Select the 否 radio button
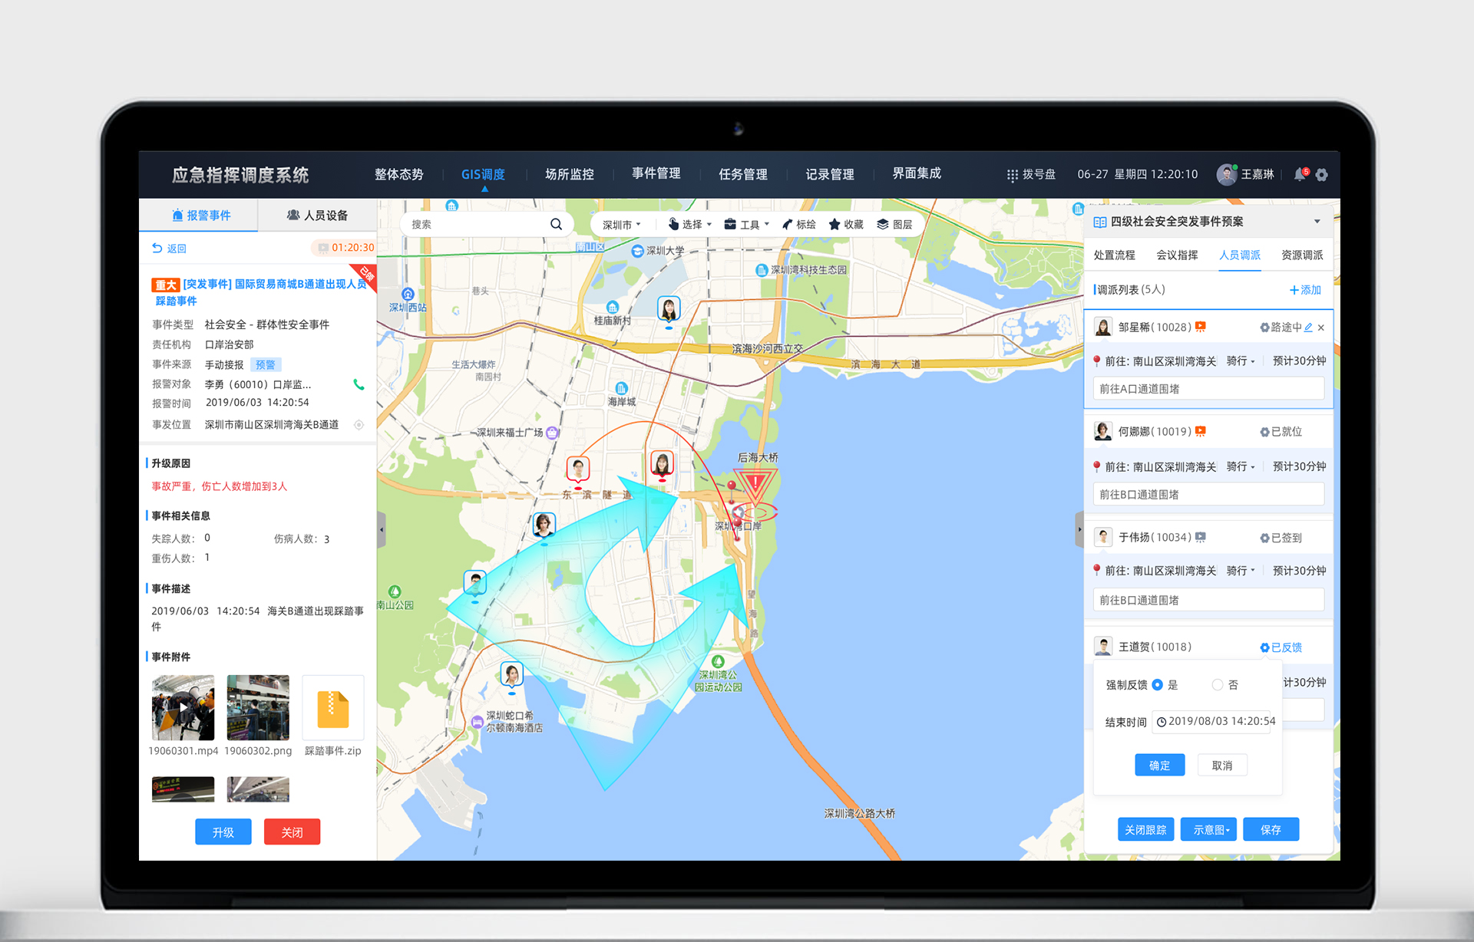 coord(1217,684)
